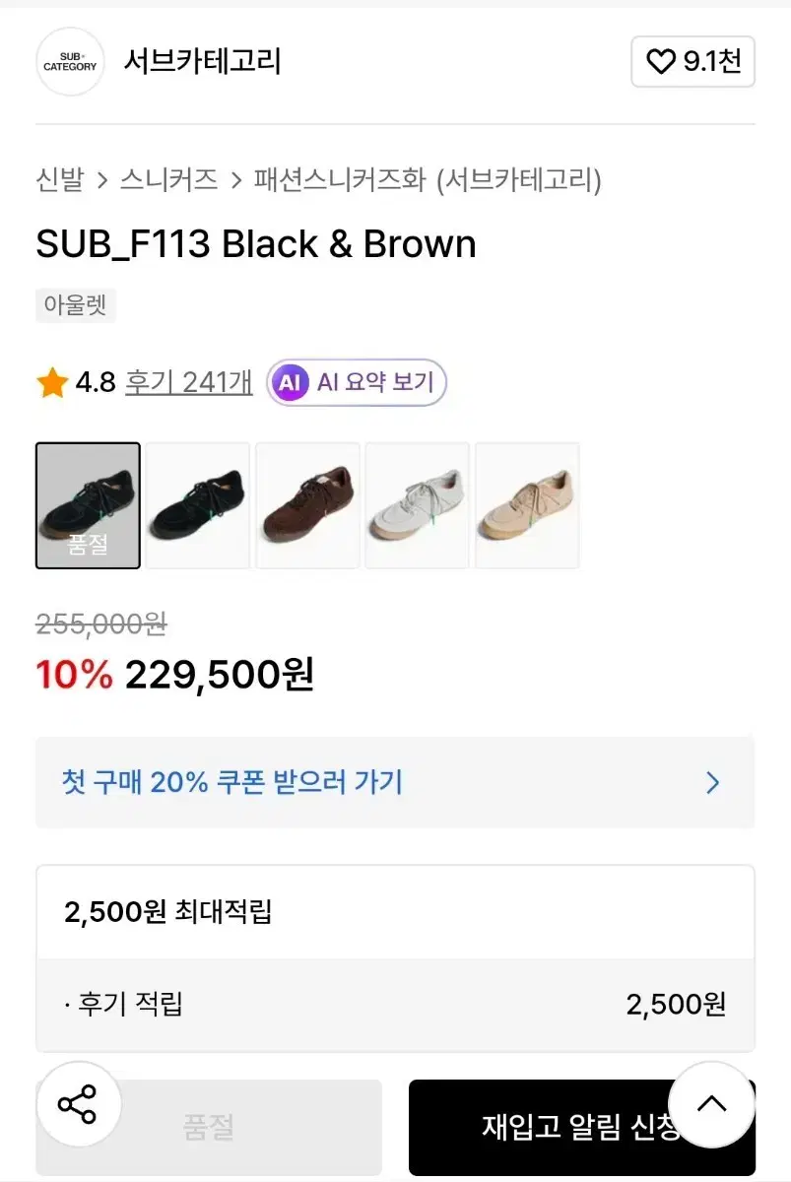791x1182 pixels.
Task: Open 패션스니커즈화 (서브카테고리) breadcrumb
Action: point(428,180)
